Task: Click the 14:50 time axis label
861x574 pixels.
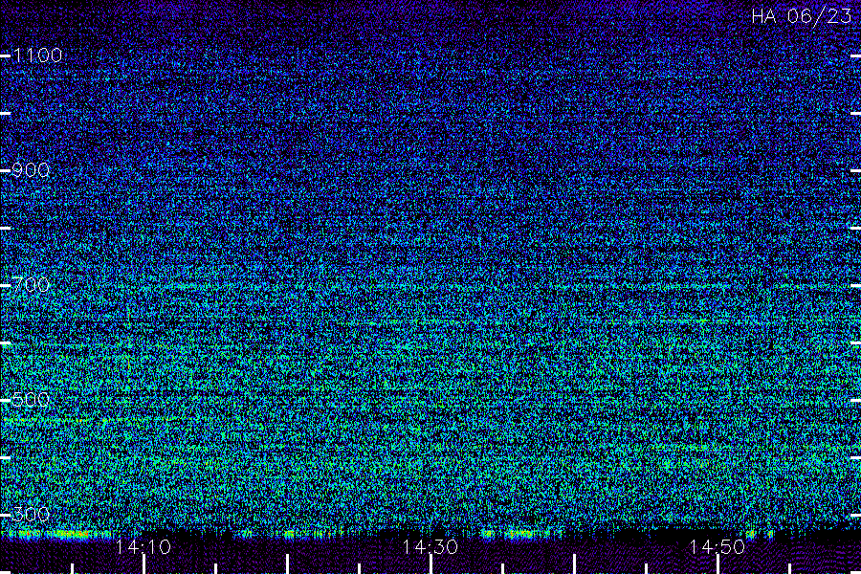Action: coord(717,547)
